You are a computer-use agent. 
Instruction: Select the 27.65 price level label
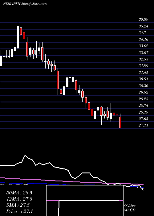pos(144,119)
